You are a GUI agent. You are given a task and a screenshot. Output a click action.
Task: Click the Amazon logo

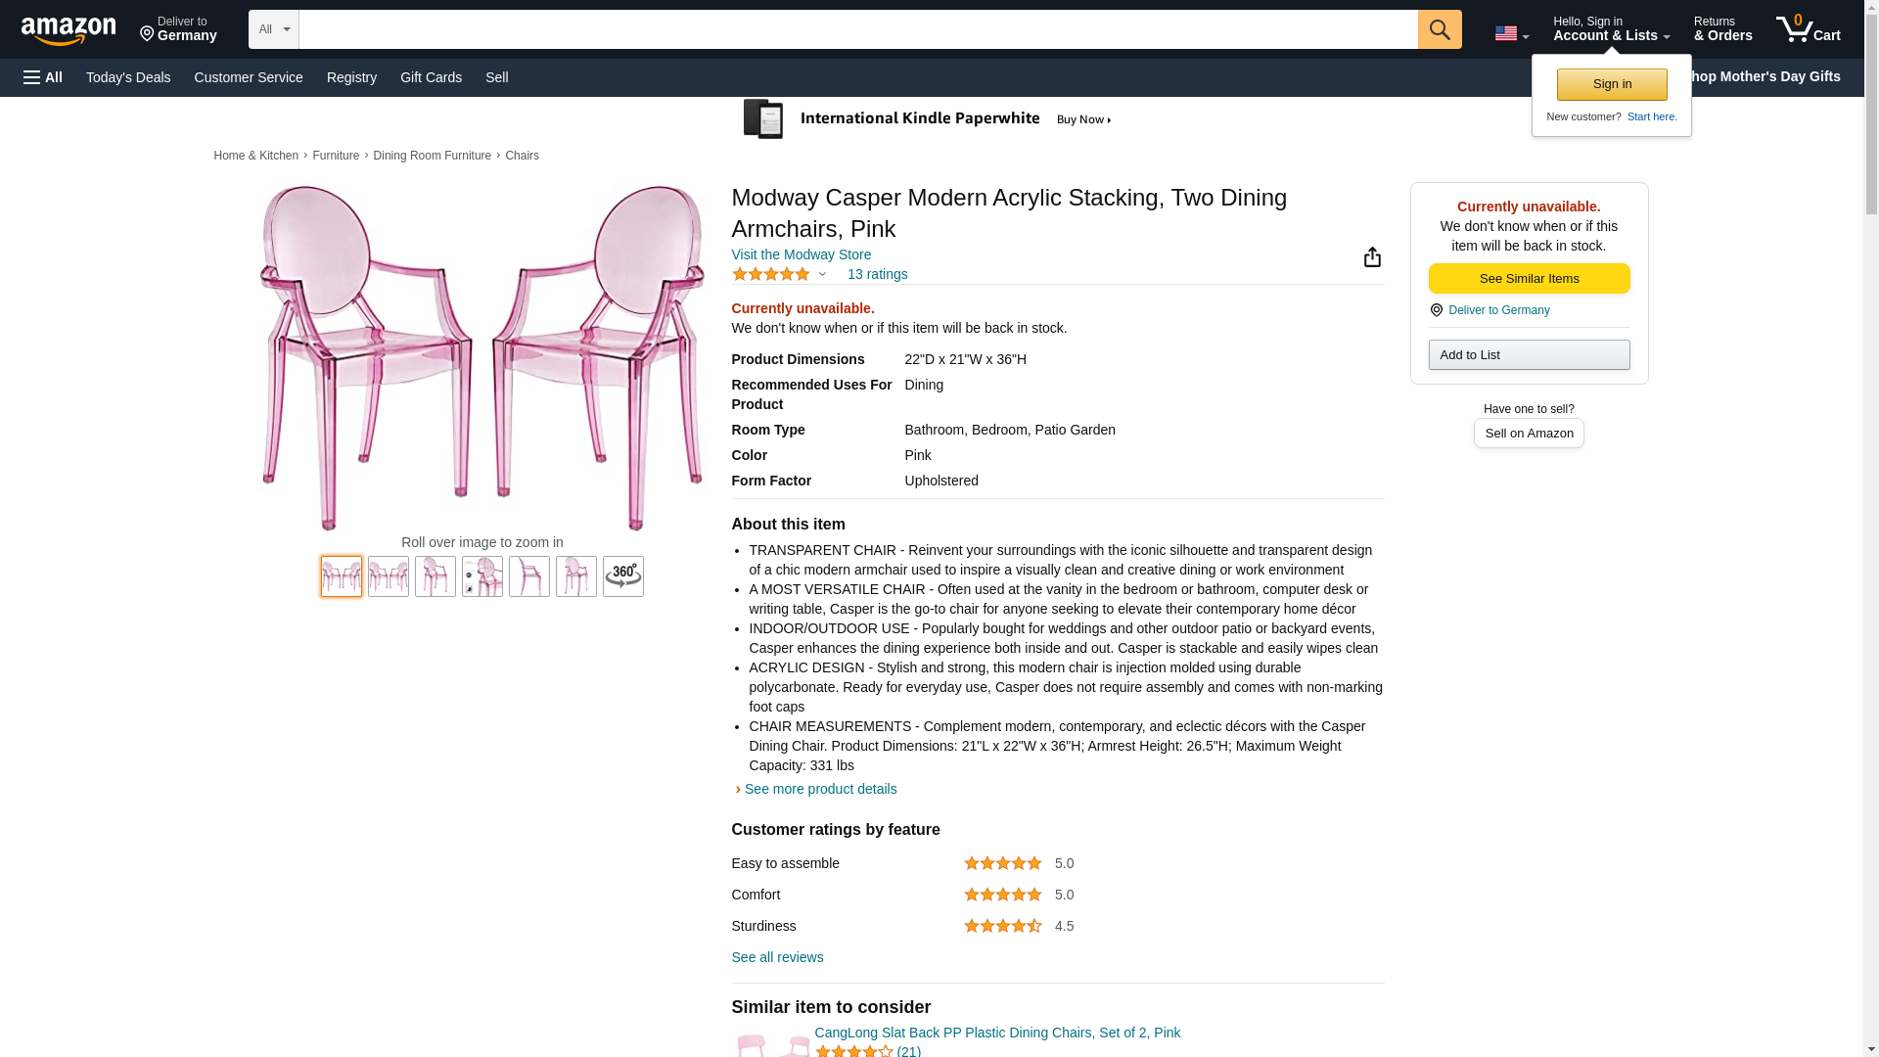[x=69, y=30]
